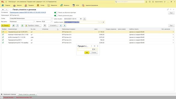Click OK in the Процент dialog
This screenshot has height=99, width=176.
point(87,53)
